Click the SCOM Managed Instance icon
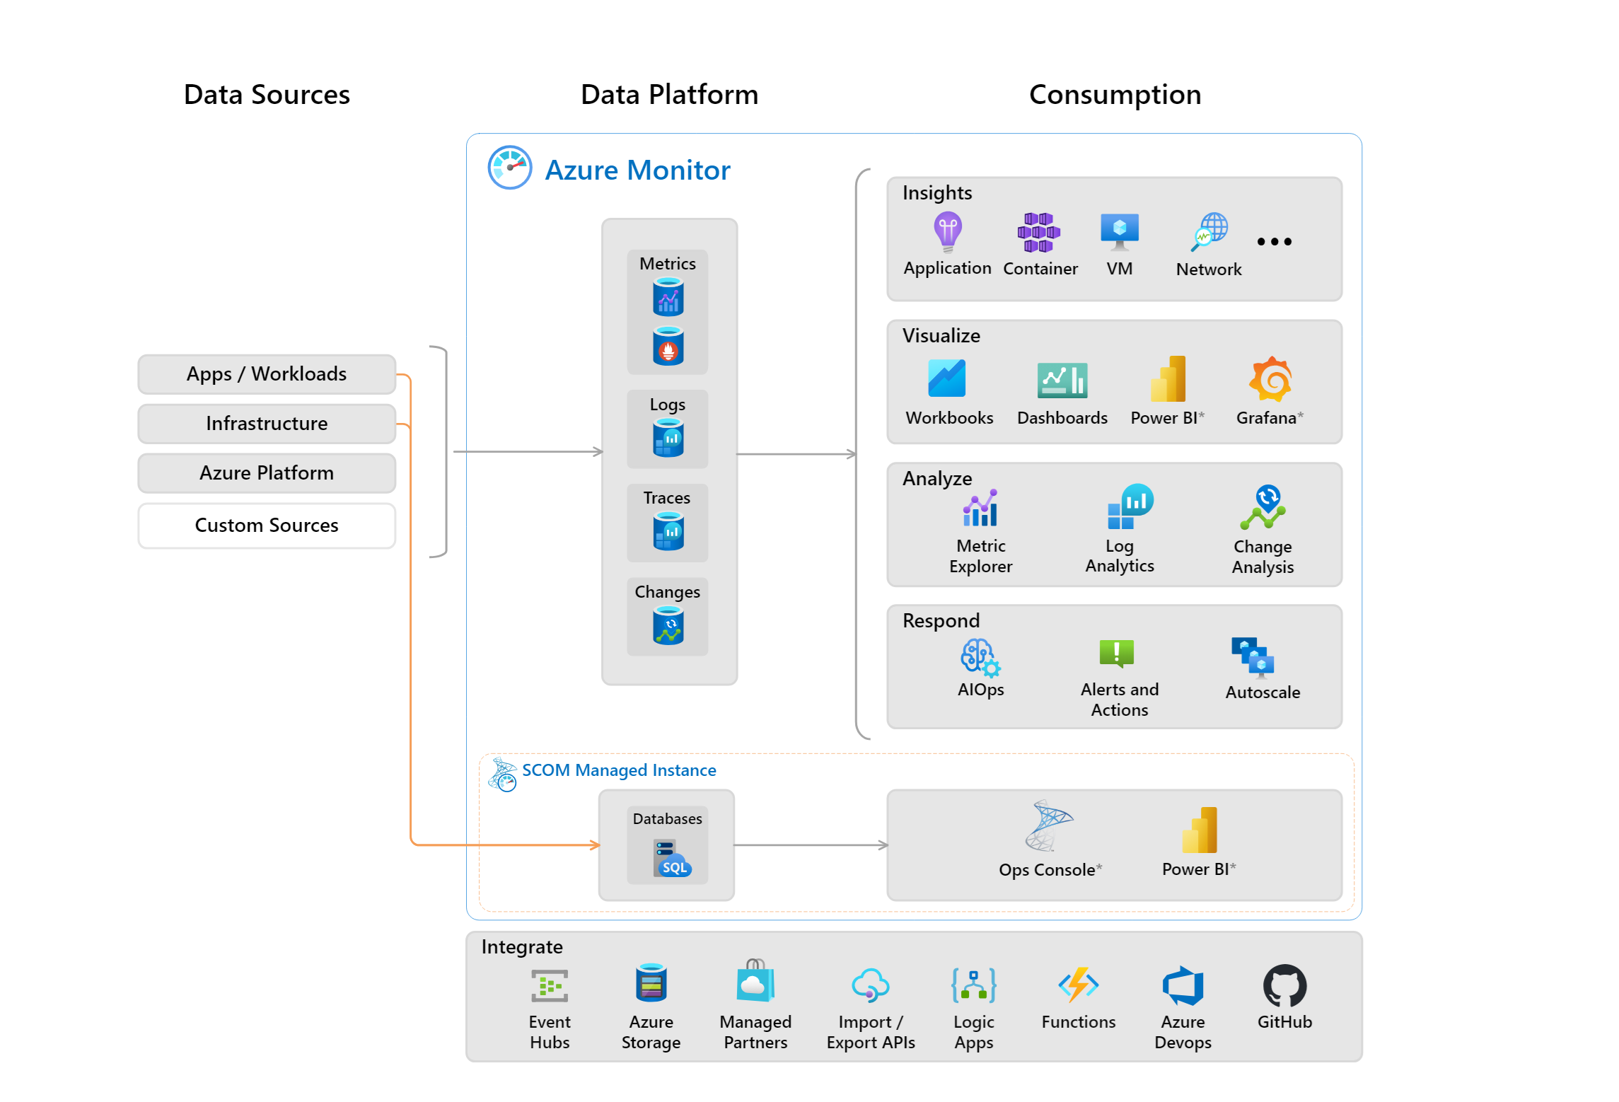Screen dimensions: 1619x1102 pos(503,775)
